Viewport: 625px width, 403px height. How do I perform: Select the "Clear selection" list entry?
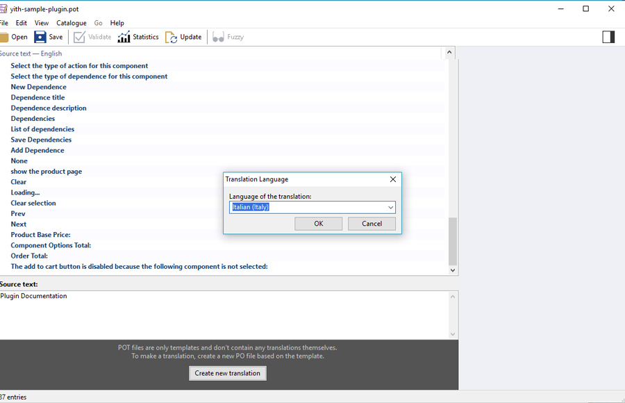point(33,203)
